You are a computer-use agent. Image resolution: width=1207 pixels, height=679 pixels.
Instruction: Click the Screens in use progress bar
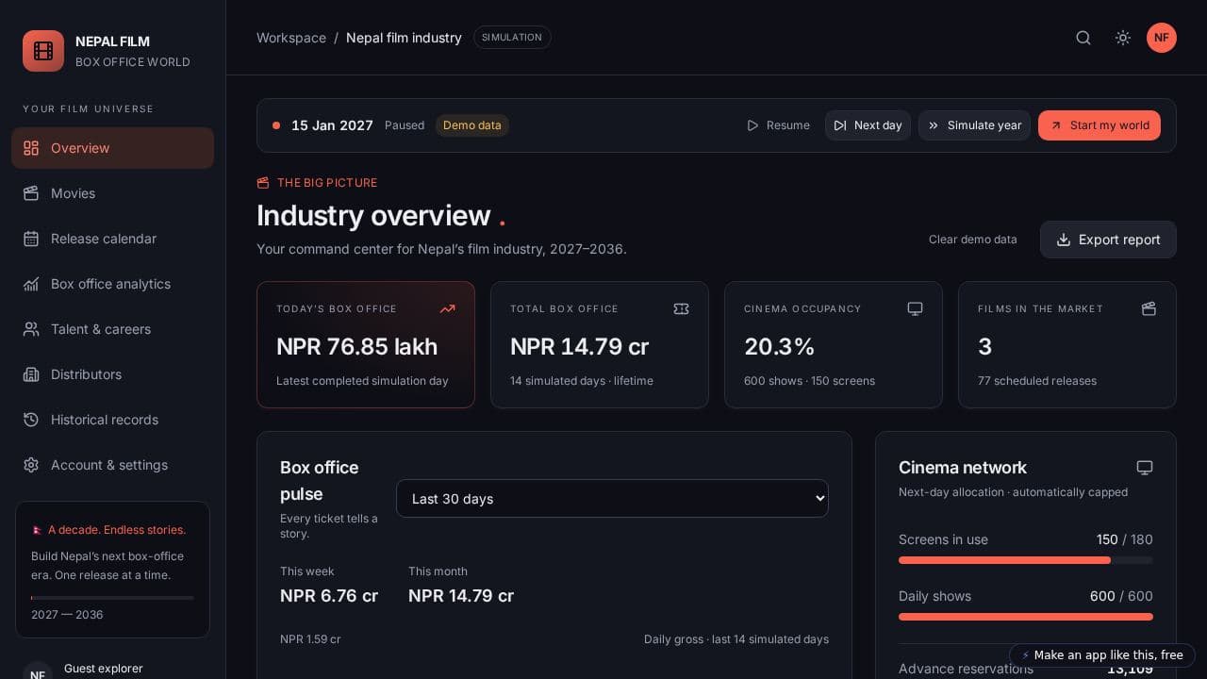coord(1026,560)
